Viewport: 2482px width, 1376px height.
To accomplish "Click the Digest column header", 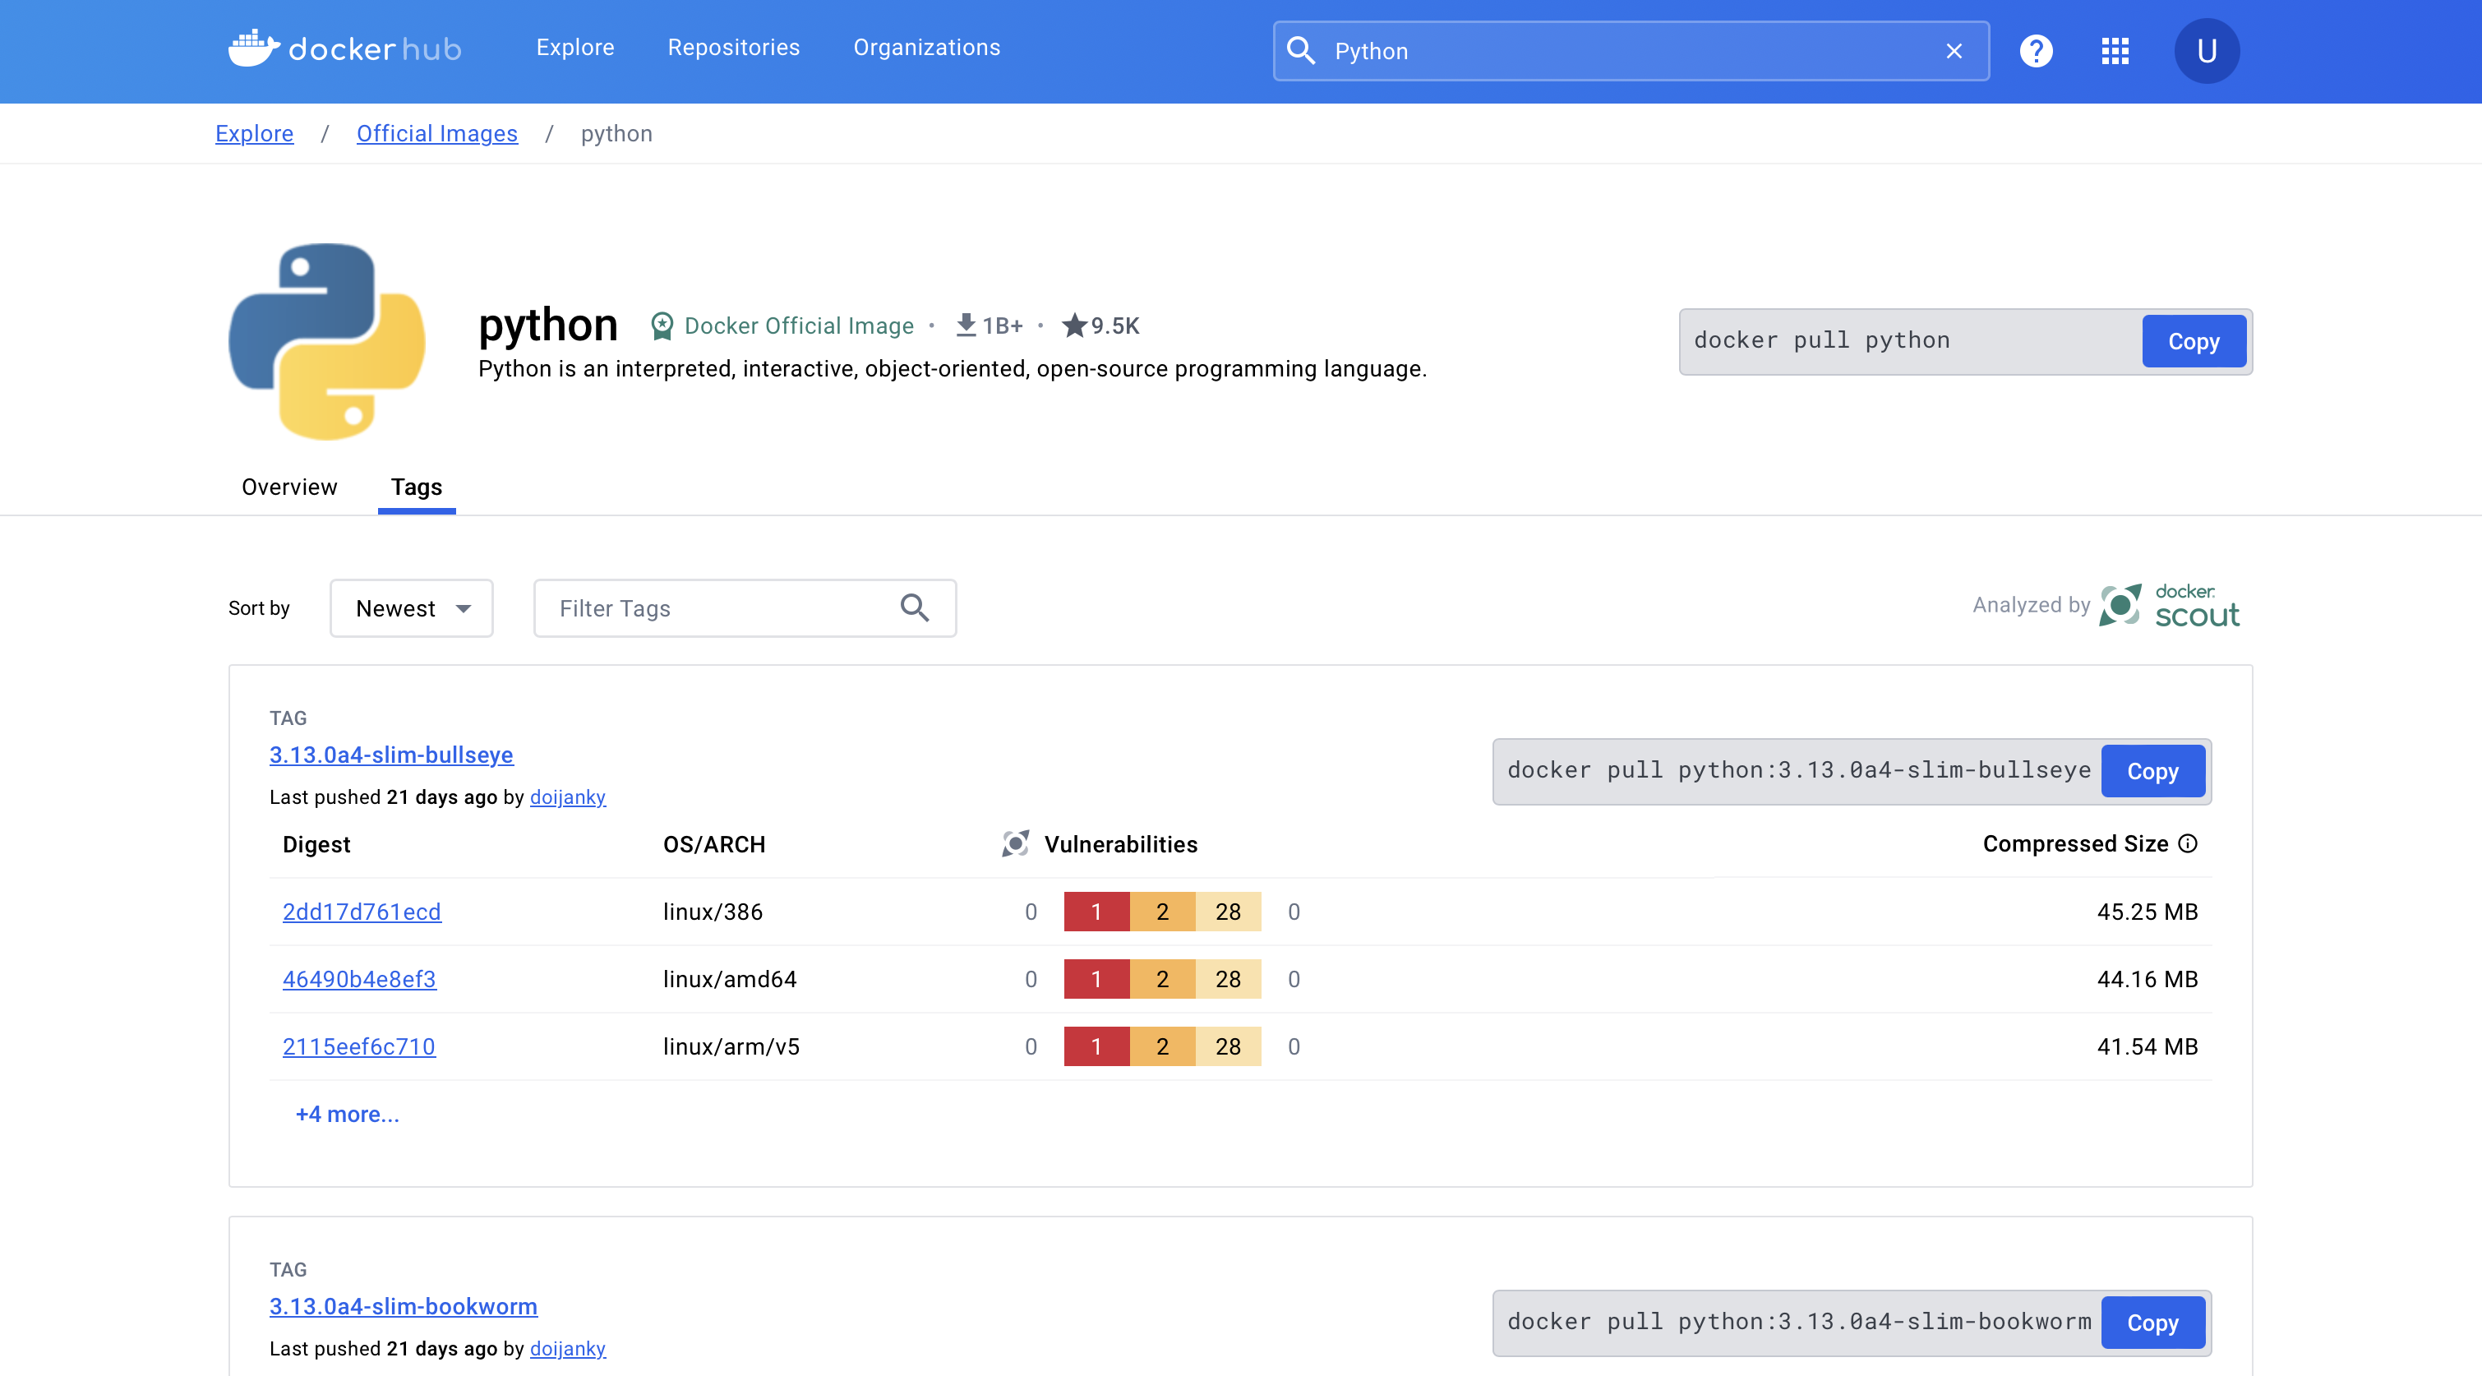I will pos(316,844).
